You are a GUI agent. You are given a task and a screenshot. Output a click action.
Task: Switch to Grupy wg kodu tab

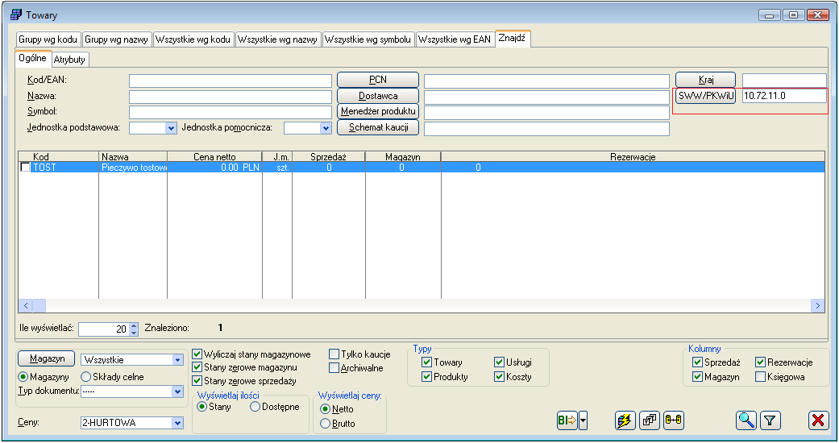48,39
